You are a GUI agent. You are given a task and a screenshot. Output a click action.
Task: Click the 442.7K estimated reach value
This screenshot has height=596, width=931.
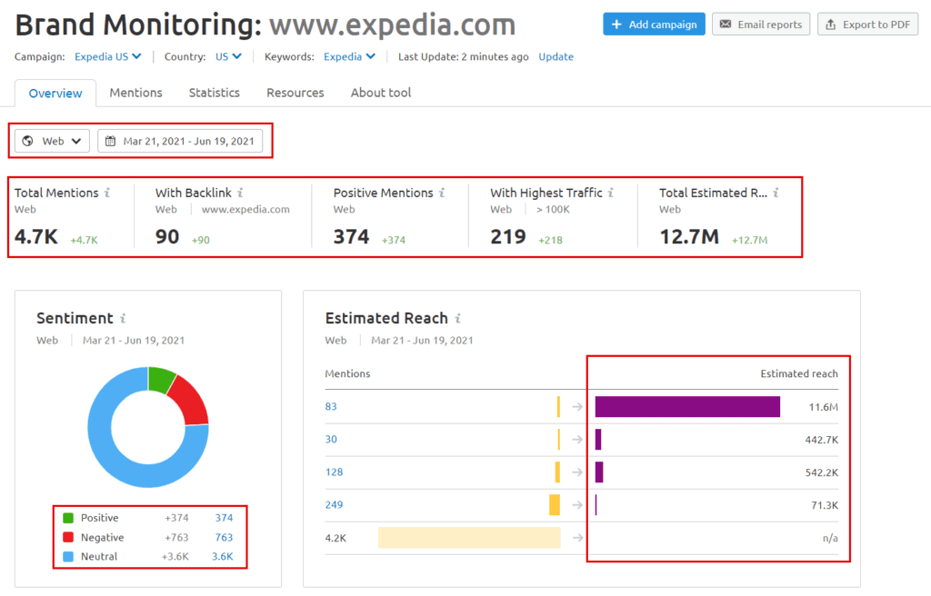822,440
